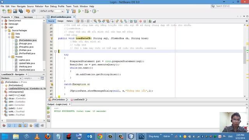The width and height of the screenshot is (249, 140).
Task: Switch to Design view
Action: (x=60, y=21)
